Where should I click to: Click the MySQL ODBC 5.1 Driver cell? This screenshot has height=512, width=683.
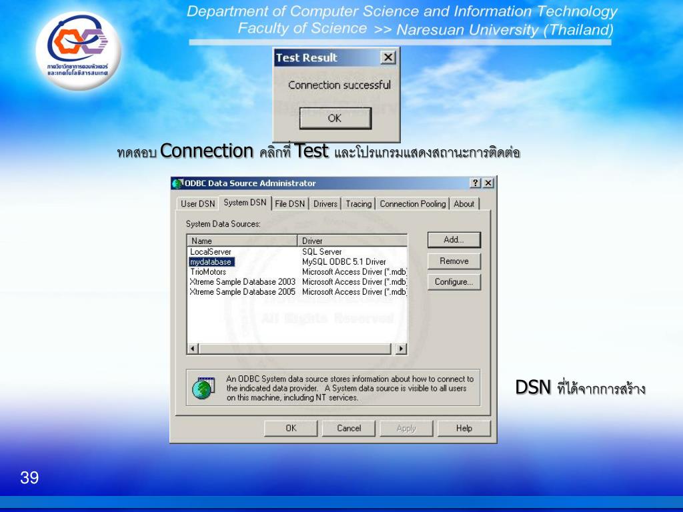pyautogui.click(x=344, y=261)
